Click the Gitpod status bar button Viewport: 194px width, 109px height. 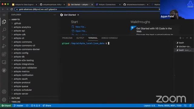tap(6, 106)
